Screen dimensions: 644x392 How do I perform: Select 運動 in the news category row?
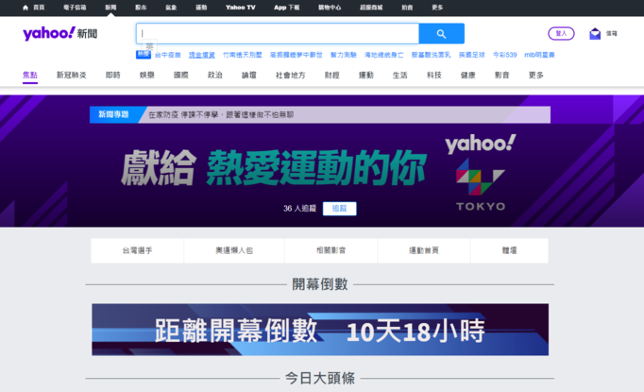tap(366, 76)
